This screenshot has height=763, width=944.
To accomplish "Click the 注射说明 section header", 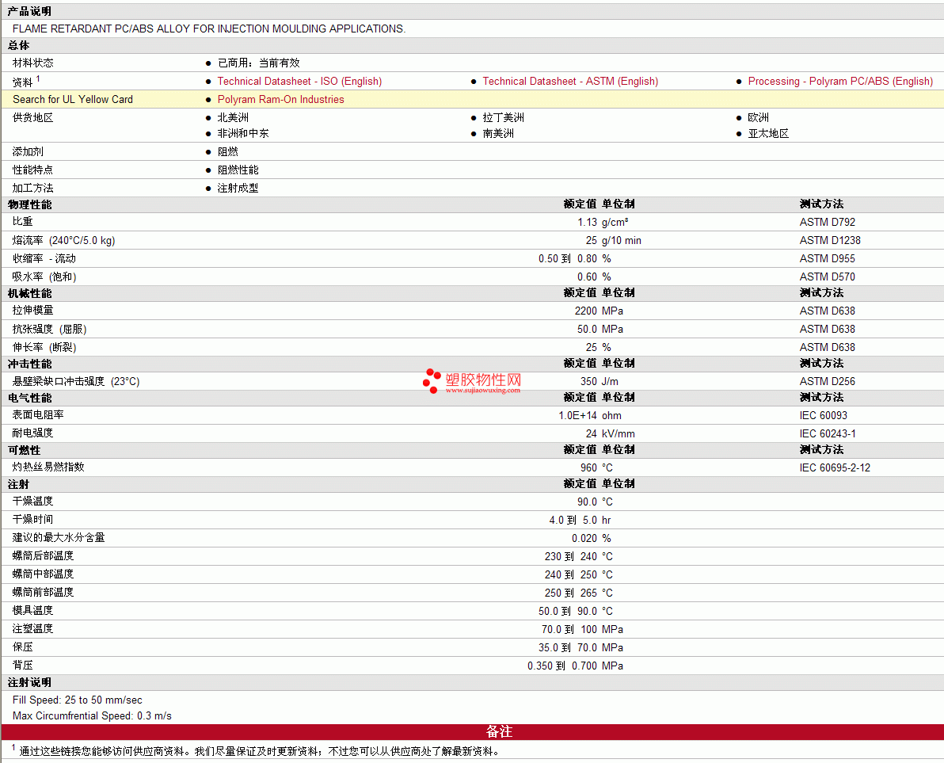I will click(x=30, y=682).
